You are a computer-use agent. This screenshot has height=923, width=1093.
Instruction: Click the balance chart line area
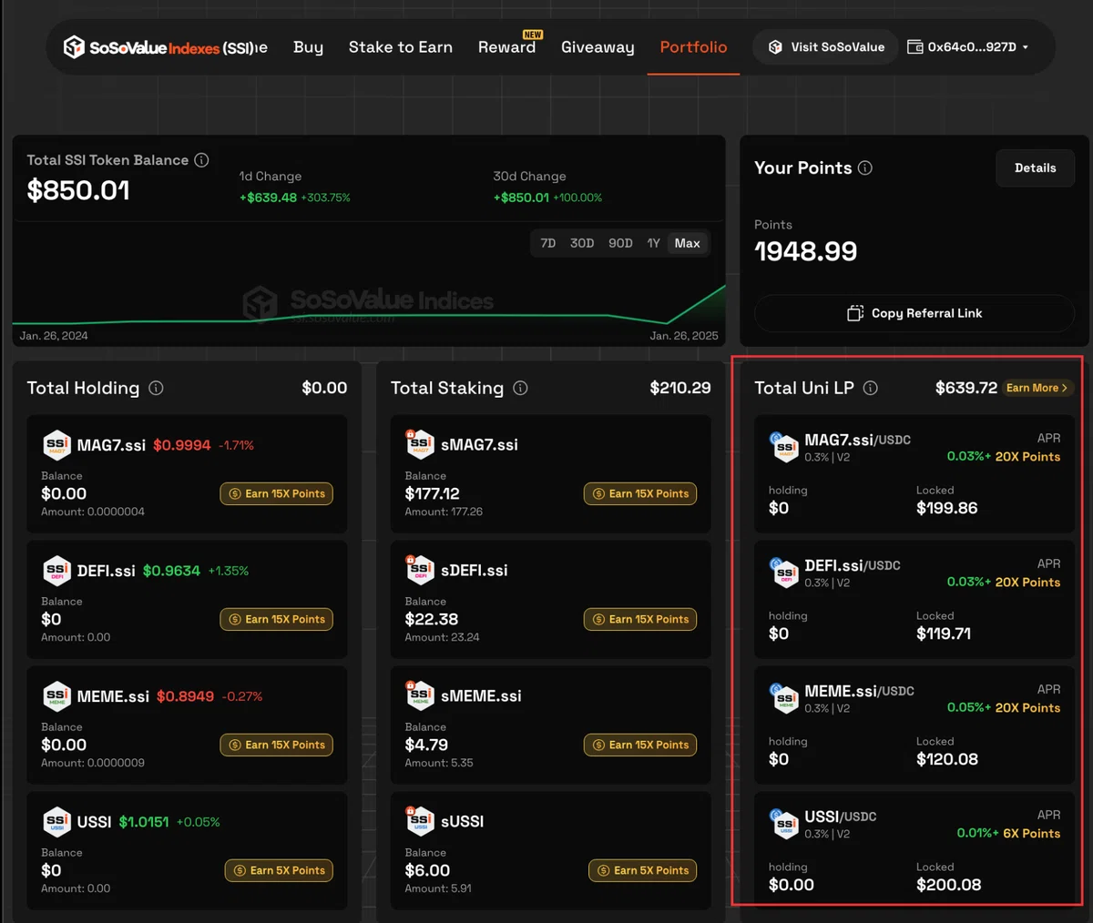pos(369,305)
